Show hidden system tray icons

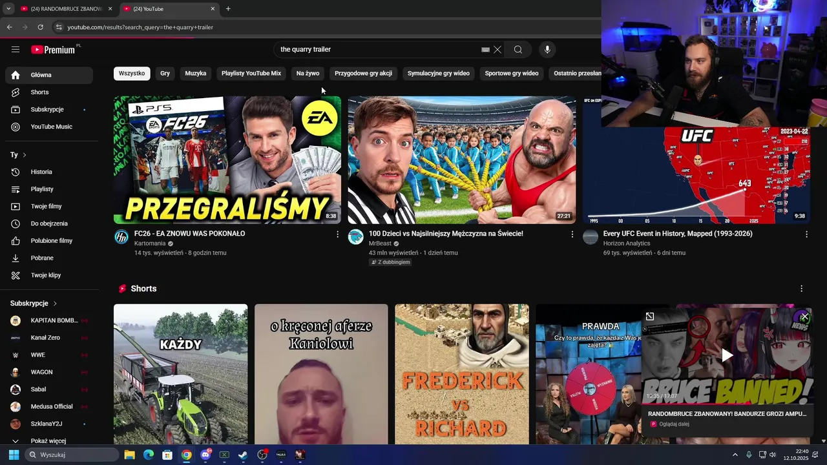point(735,455)
